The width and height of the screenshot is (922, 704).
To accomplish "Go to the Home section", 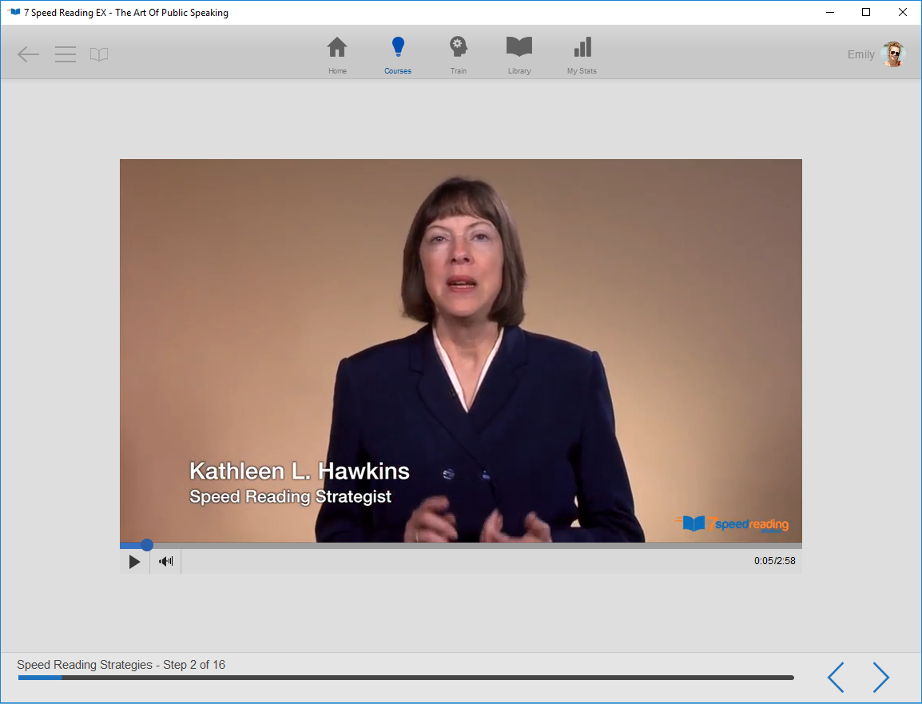I will tap(337, 55).
